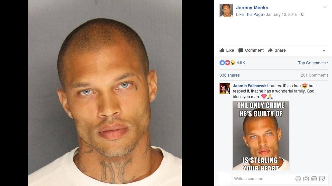This screenshot has width=332, height=186.
Task: Open dropdown arrow beside Share
Action: (x=324, y=51)
